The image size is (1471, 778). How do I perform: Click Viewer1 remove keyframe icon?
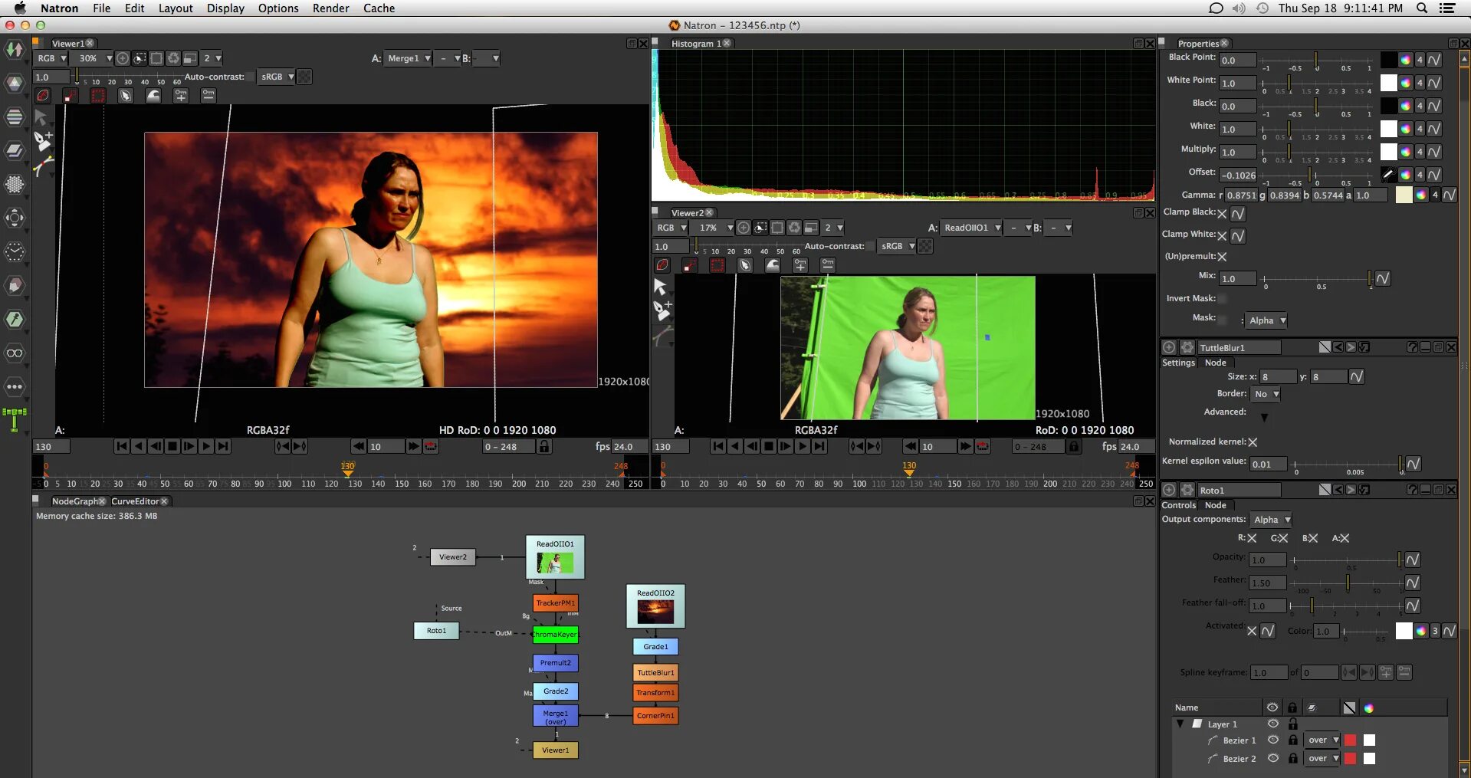pos(209,96)
